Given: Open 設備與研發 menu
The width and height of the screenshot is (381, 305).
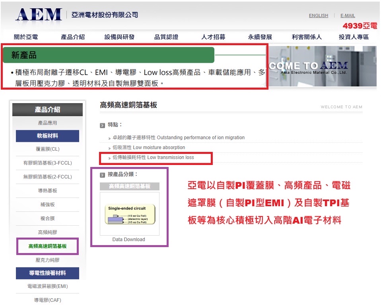Looking at the screenshot, I should [x=119, y=37].
